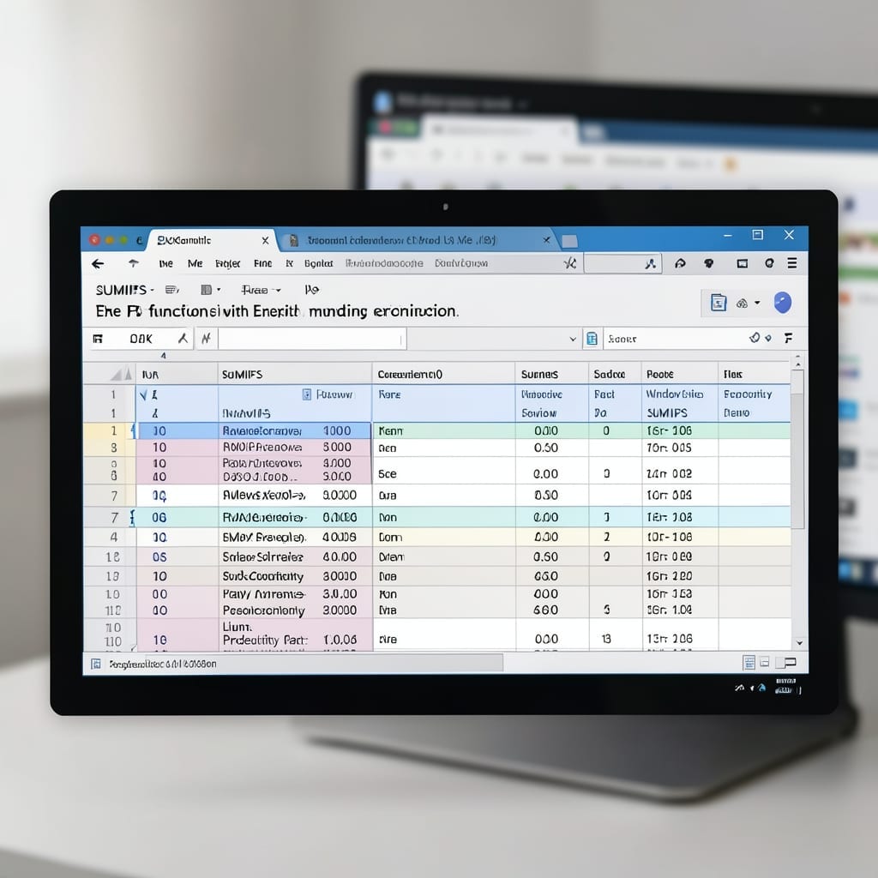Switch to Normal view in the status bar
The image size is (878, 878).
(x=749, y=663)
